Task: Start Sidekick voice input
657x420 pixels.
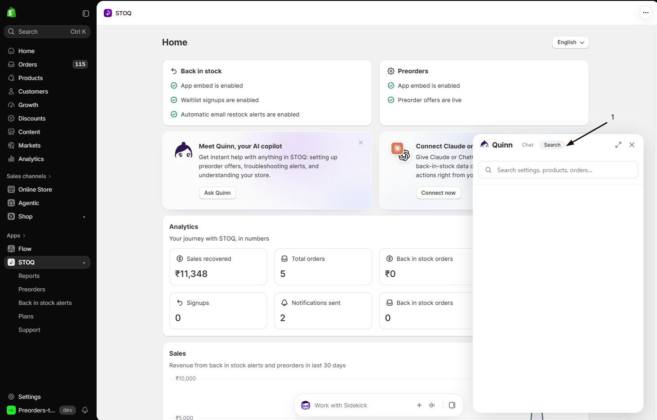Action: click(x=432, y=405)
